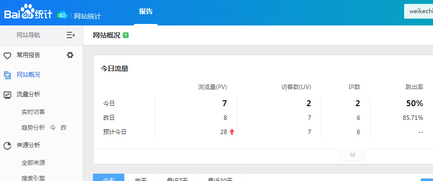Click the heart icon for 常用报告
Image resolution: width=433 pixels, height=181 pixels.
(7, 56)
